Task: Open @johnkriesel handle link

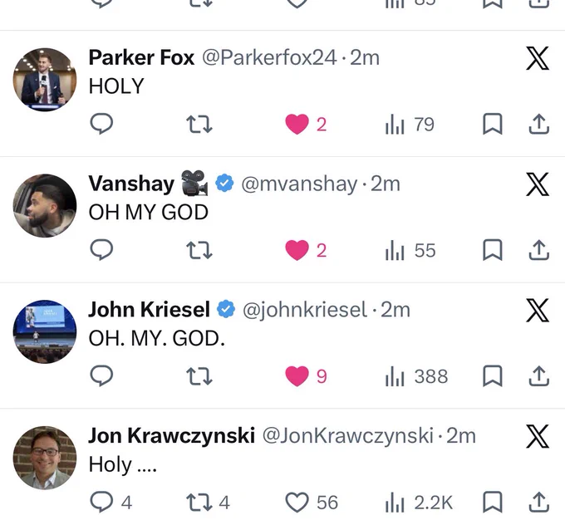Action: [305, 310]
